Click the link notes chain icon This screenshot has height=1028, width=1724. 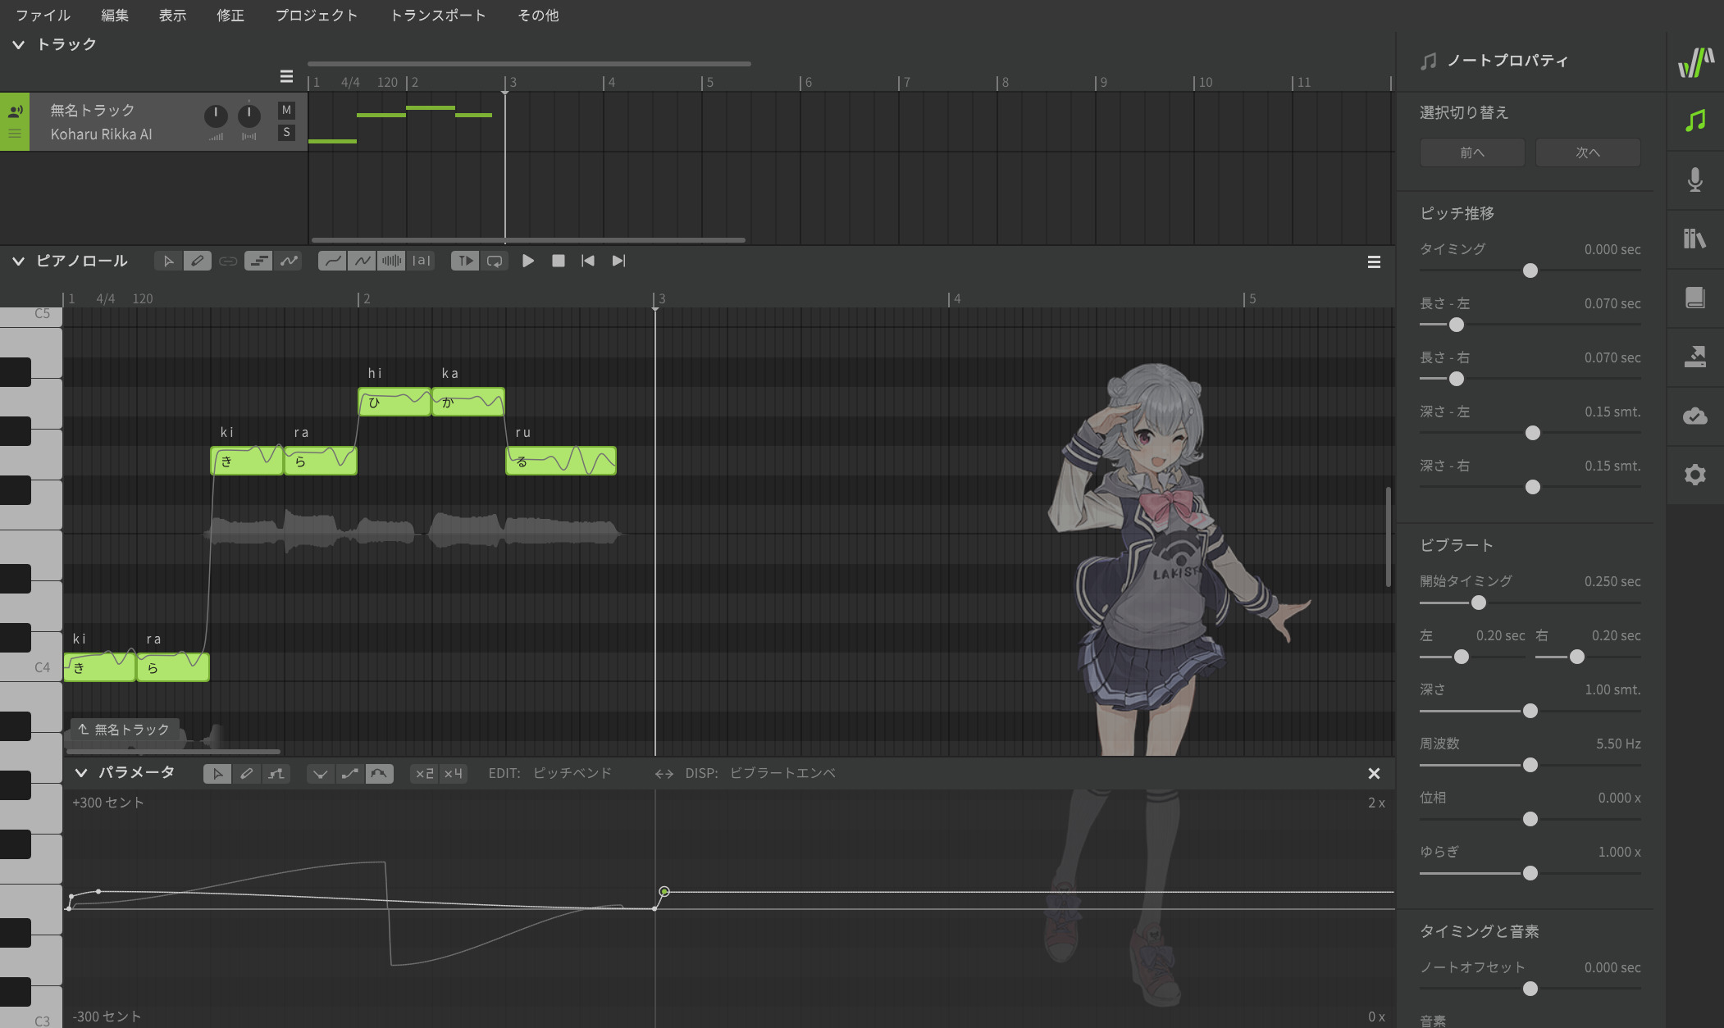coord(228,261)
